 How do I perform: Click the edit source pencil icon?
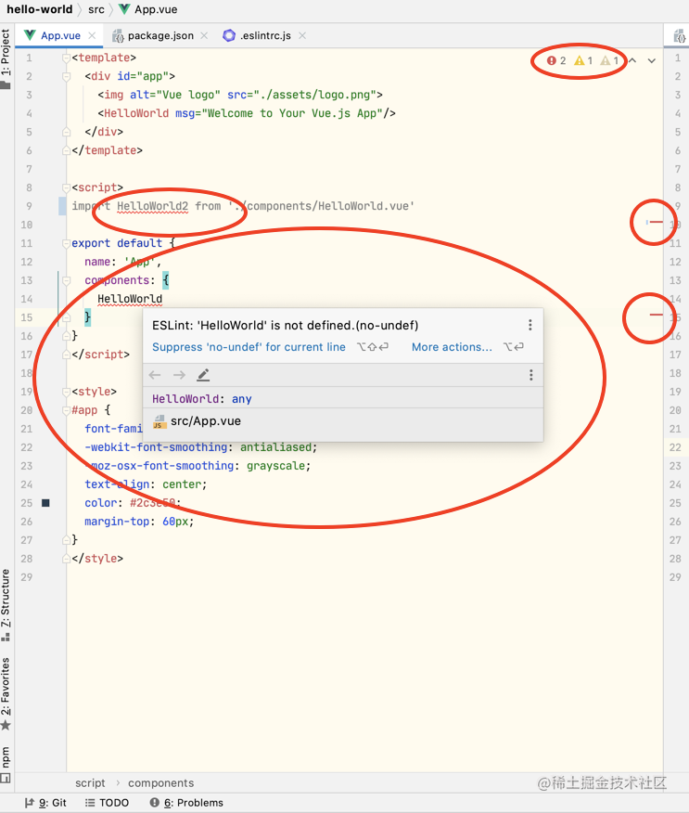203,375
